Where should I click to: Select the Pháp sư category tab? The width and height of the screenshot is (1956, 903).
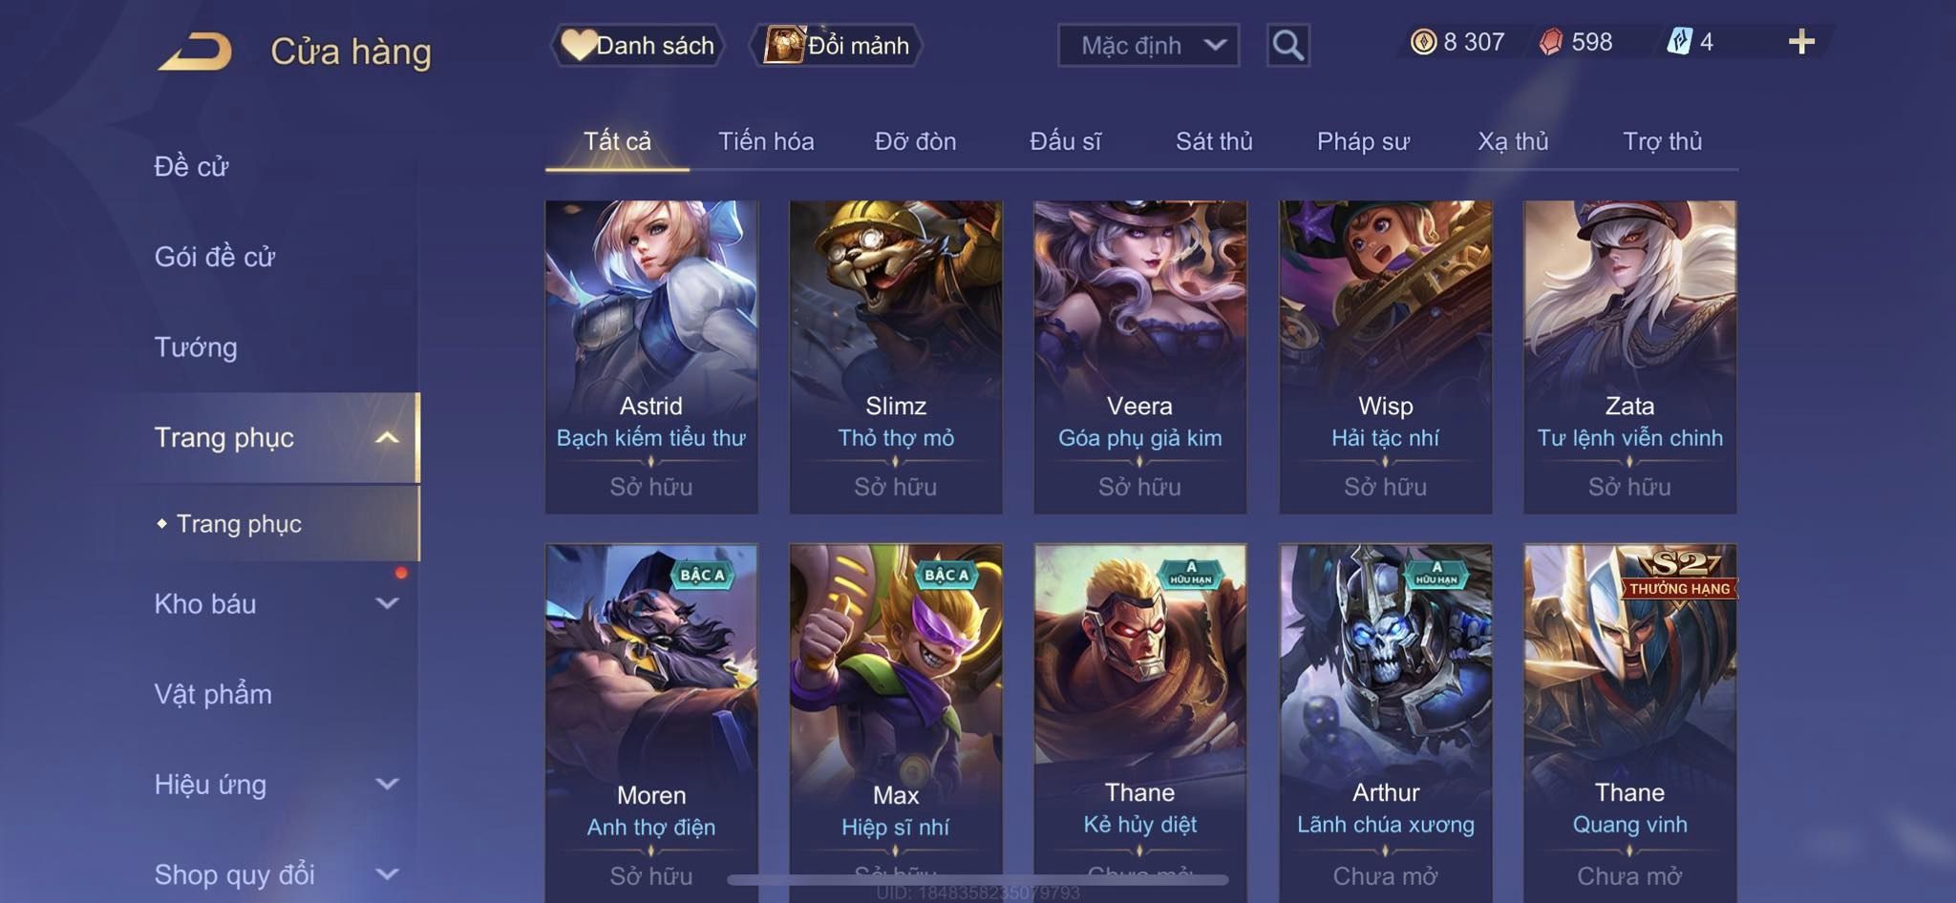point(1363,141)
